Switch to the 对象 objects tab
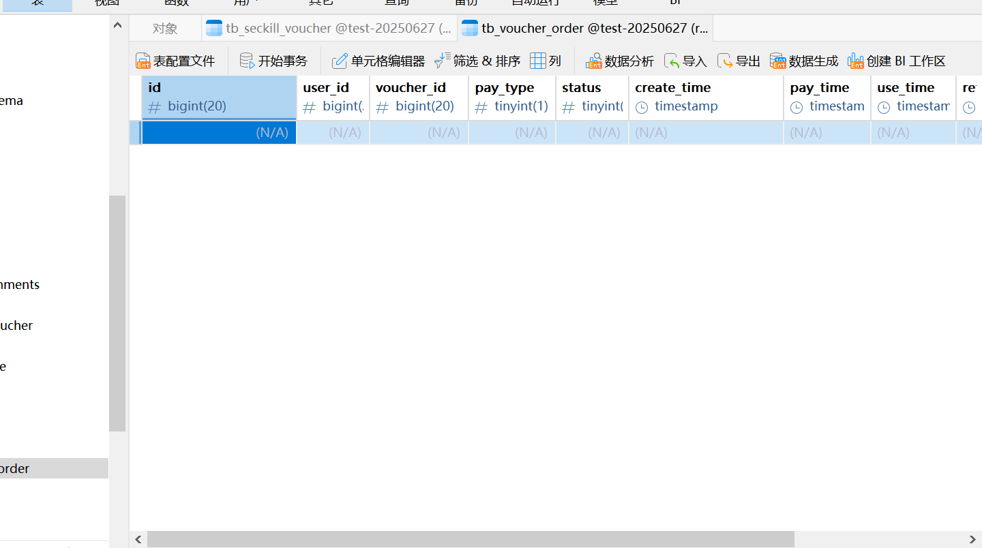 coord(165,29)
